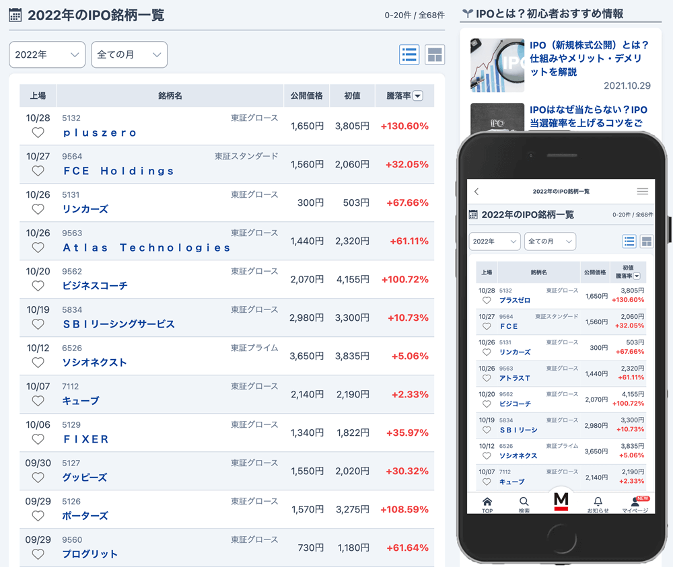This screenshot has width=673, height=567.
Task: Favorite pluszero with its heart icon
Action: point(38,133)
